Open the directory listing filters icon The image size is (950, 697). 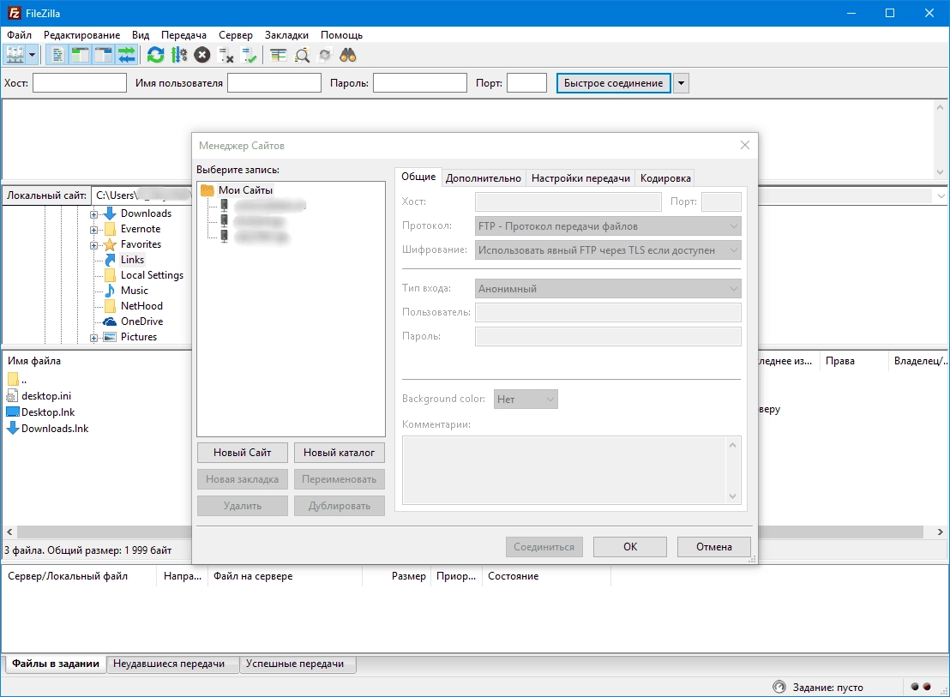[x=278, y=56]
